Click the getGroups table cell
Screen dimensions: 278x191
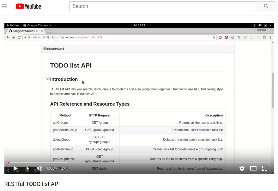point(65,123)
